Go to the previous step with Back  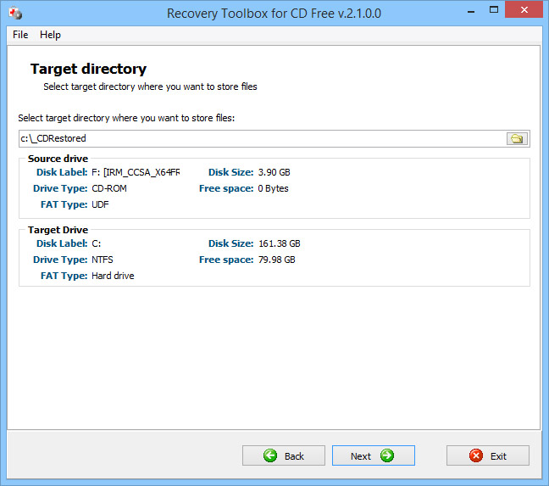tap(284, 455)
